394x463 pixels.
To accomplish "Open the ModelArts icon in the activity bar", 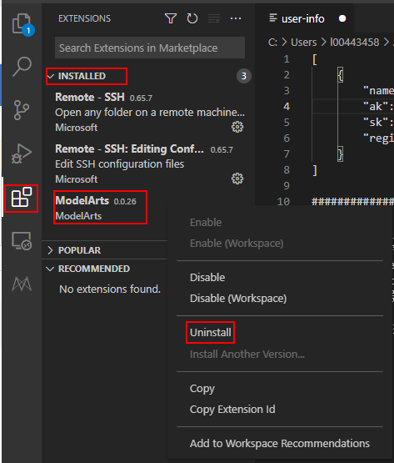I will point(22,284).
